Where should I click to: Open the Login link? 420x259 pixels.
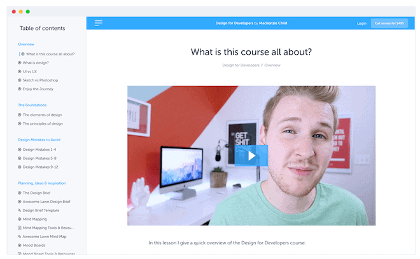361,24
